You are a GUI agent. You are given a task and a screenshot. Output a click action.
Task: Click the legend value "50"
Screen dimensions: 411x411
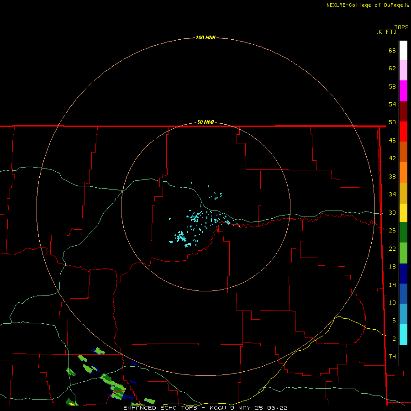[x=392, y=122]
